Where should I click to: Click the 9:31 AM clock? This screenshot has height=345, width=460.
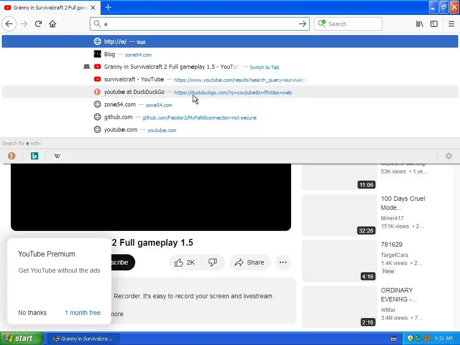coord(443,338)
